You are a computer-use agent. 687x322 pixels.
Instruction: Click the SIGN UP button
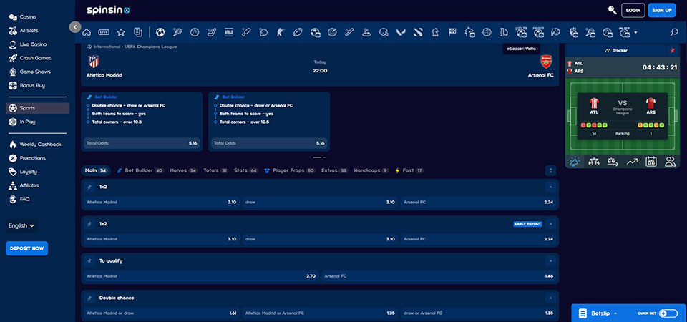pos(661,10)
